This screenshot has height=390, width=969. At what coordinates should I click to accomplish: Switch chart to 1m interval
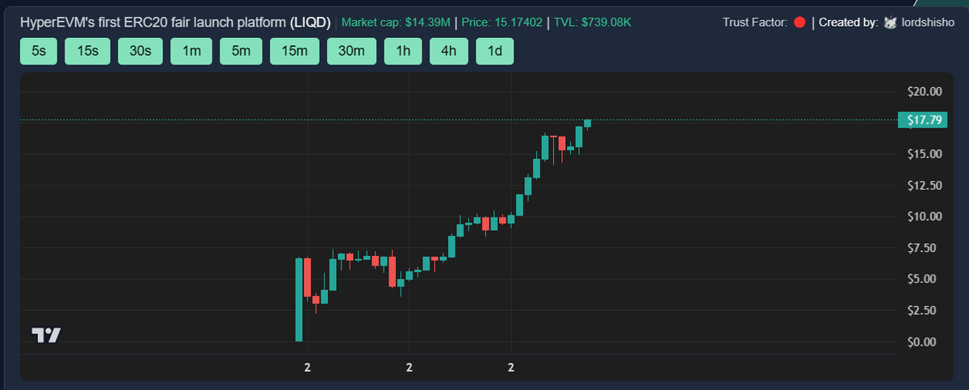point(191,51)
